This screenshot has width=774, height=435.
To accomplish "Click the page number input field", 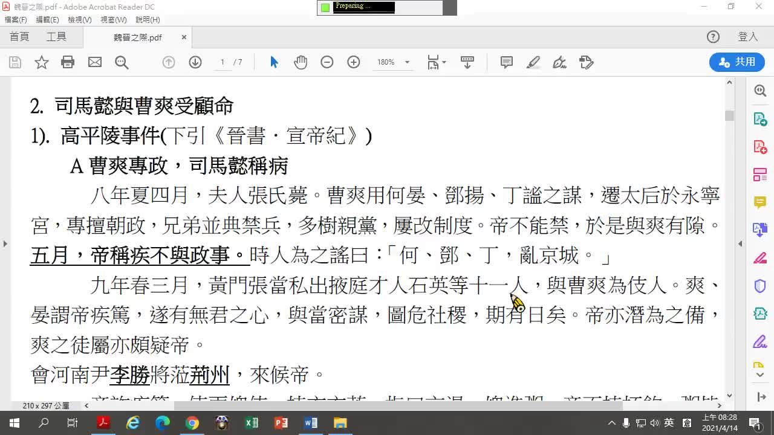I will coord(223,62).
